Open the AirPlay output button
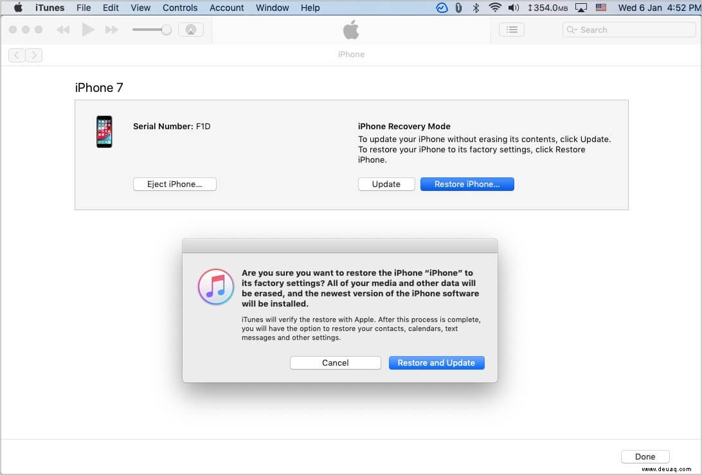The height and width of the screenshot is (475, 702). point(191,30)
